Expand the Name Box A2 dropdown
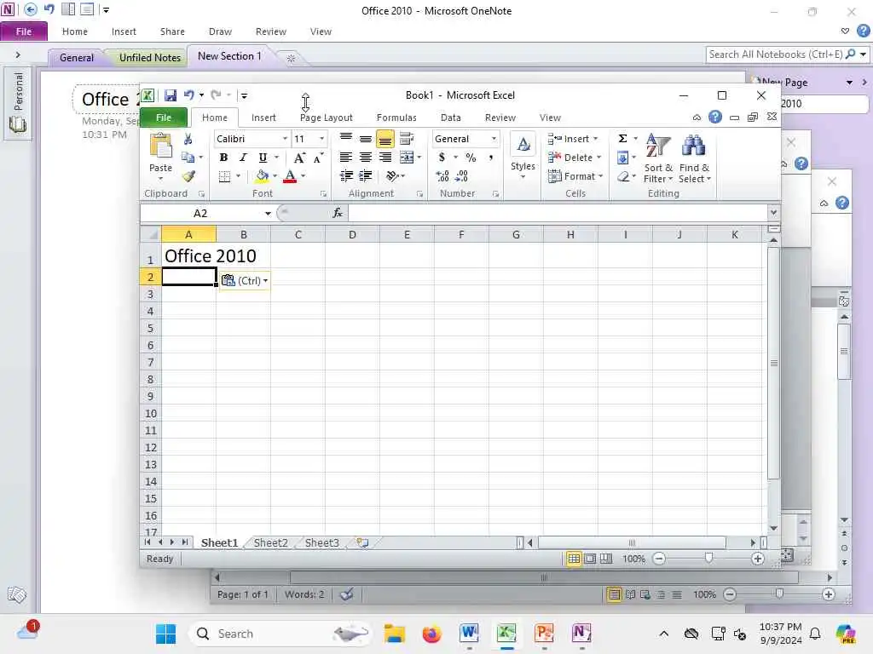 268,213
